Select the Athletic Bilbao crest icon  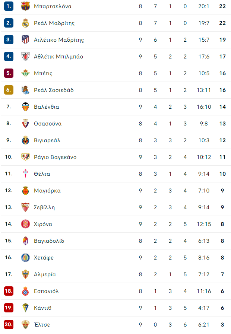25,57
